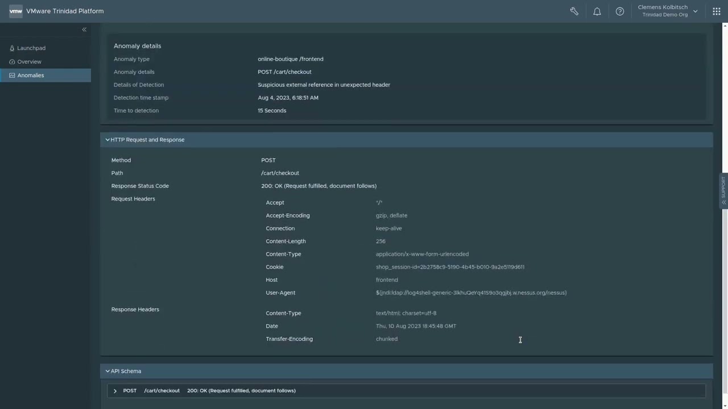728x409 pixels.
Task: Click the 'gzip, deflate' Accept-Encoding value
Action: tap(391, 215)
